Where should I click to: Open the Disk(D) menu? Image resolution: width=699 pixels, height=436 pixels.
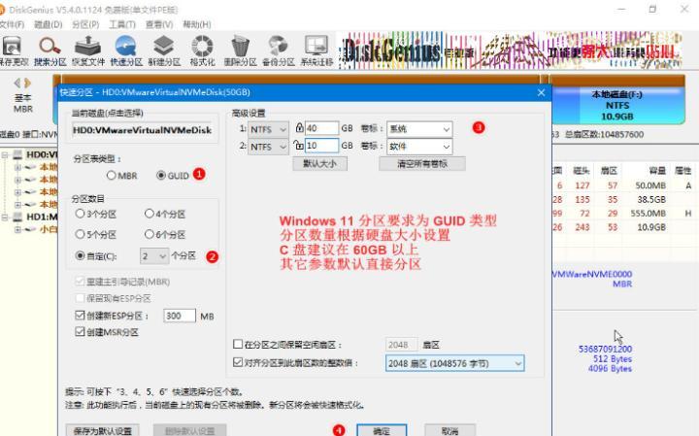click(49, 24)
